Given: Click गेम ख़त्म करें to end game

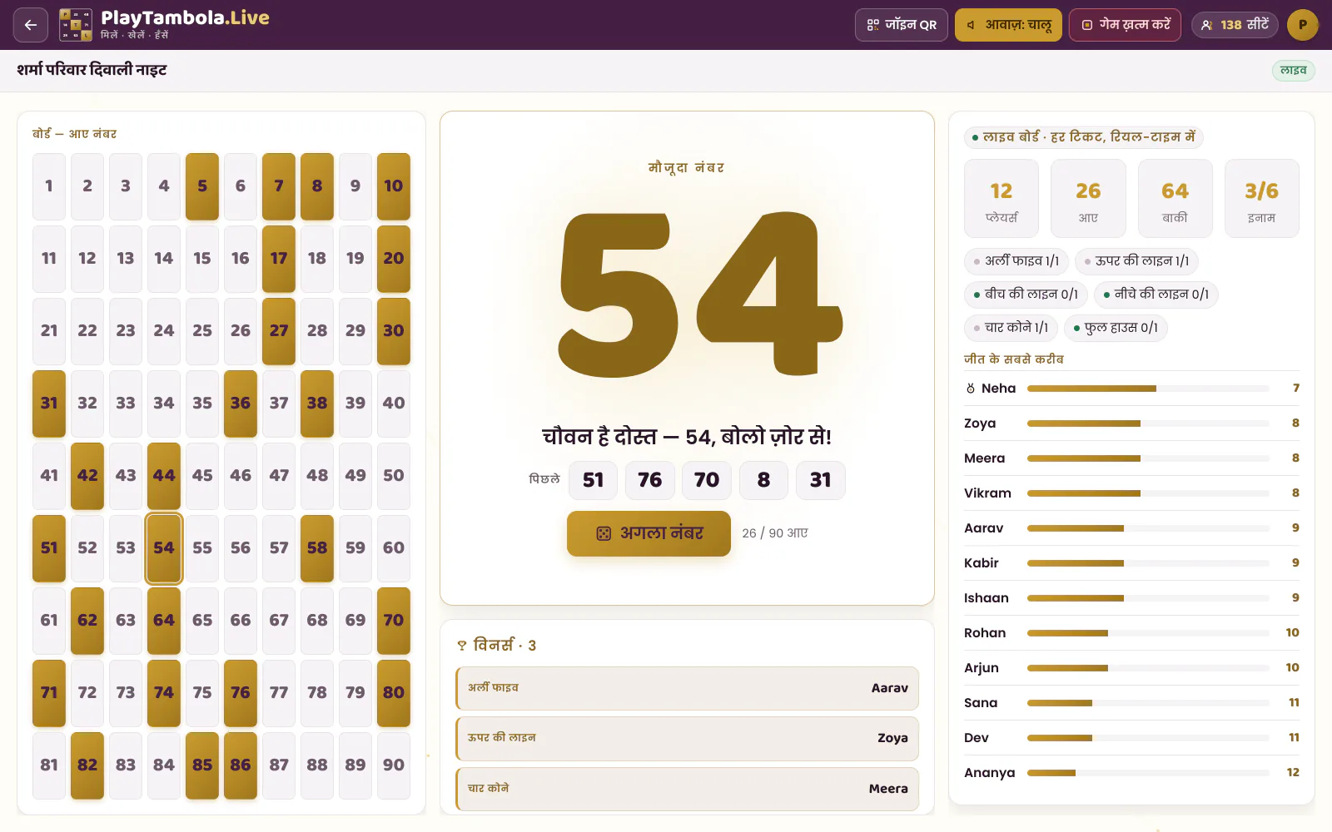Looking at the screenshot, I should click(1125, 25).
